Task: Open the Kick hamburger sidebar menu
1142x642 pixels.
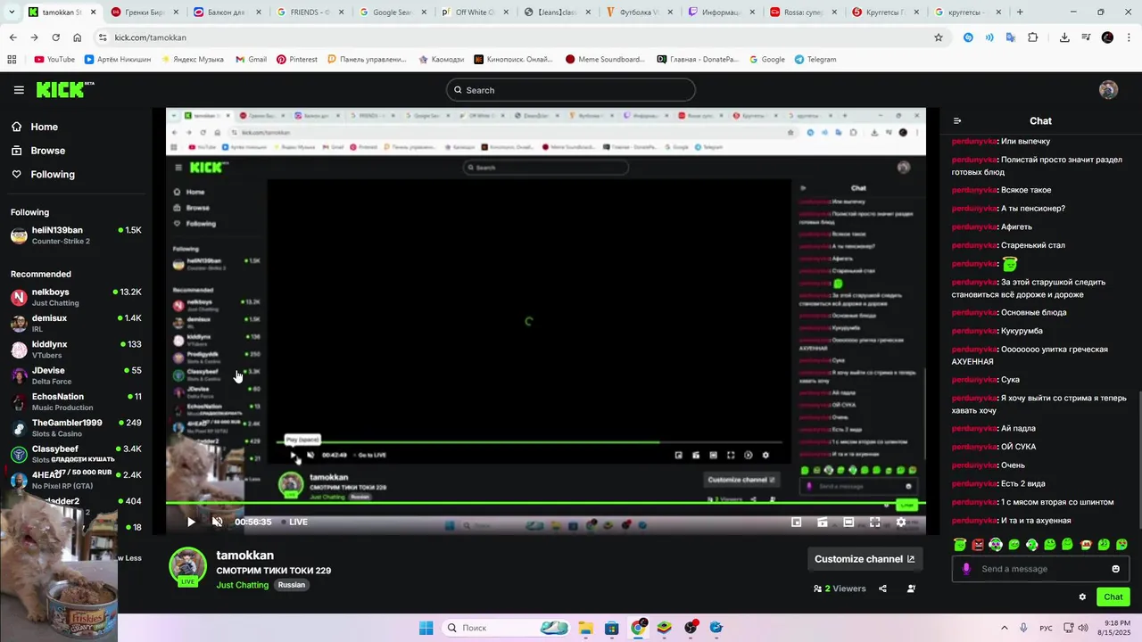Action: click(x=19, y=90)
